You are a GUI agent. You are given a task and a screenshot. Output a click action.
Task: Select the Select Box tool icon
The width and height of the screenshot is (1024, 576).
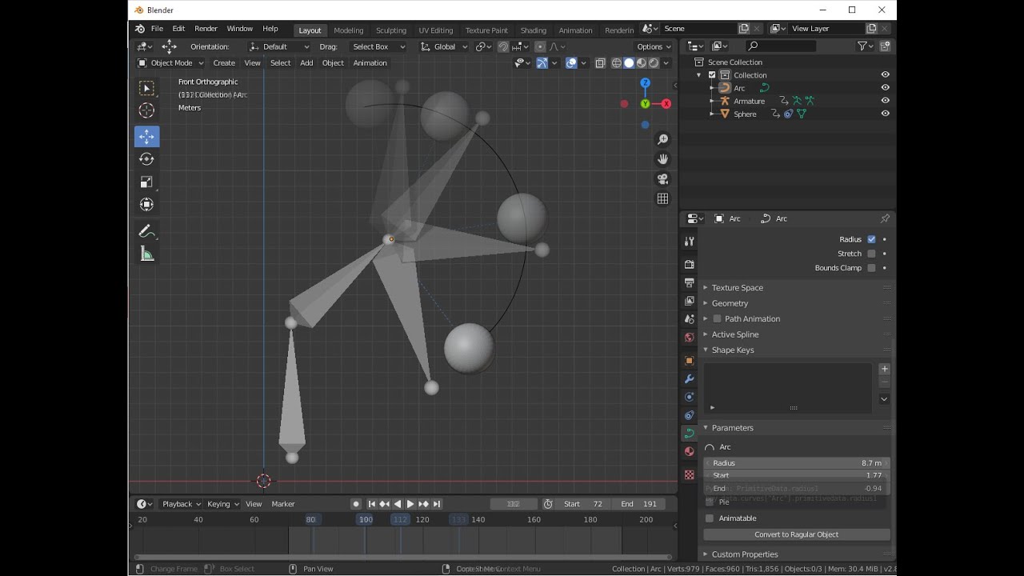[146, 88]
